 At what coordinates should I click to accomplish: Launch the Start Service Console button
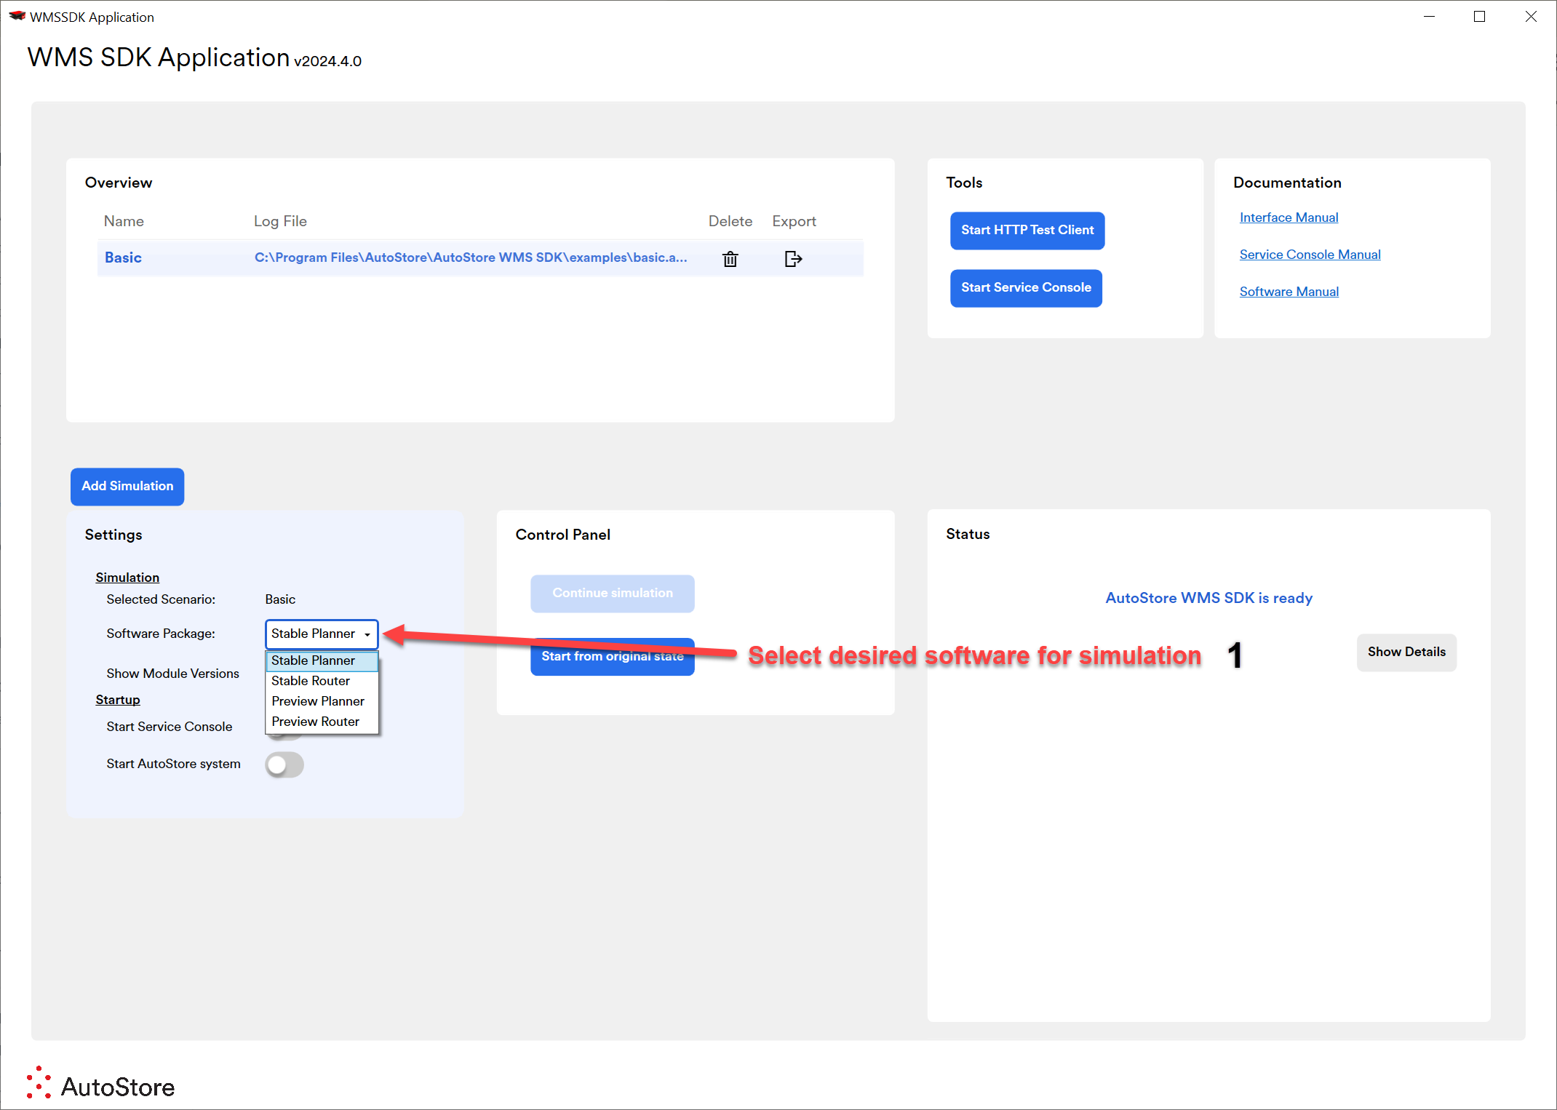[1026, 288]
